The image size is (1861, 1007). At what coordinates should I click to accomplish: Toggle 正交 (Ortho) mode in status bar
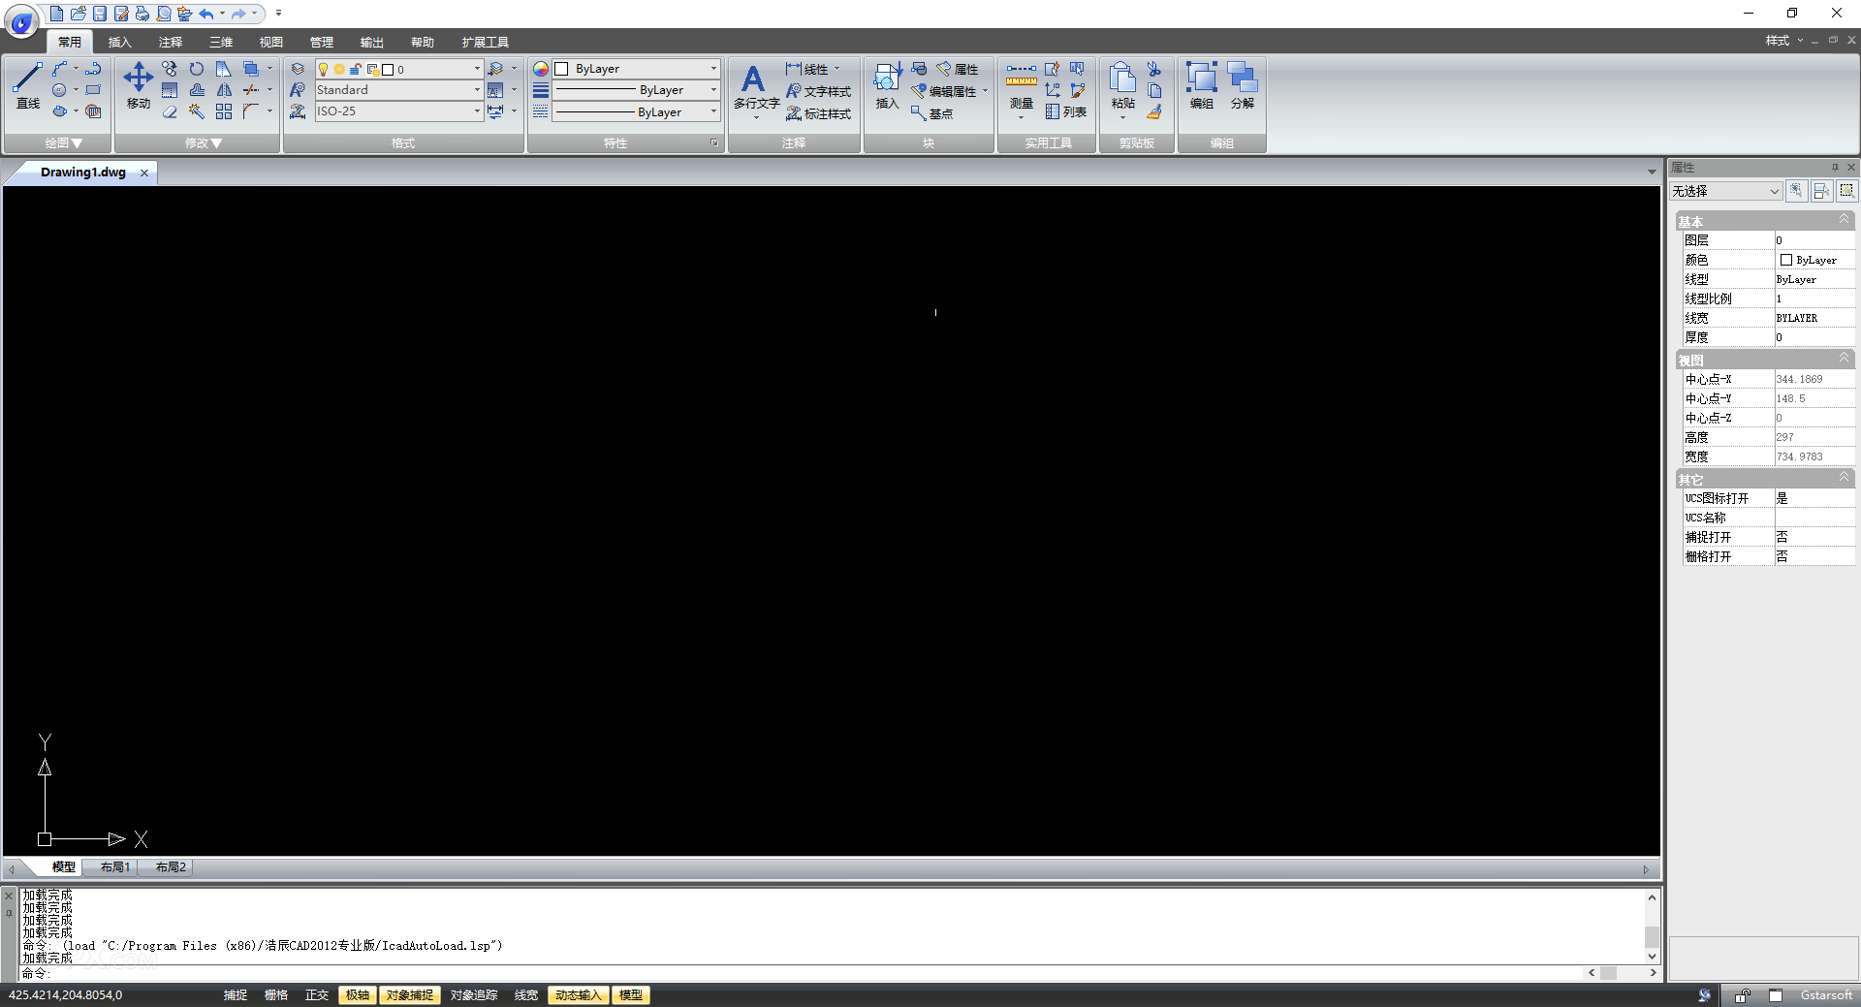317,994
